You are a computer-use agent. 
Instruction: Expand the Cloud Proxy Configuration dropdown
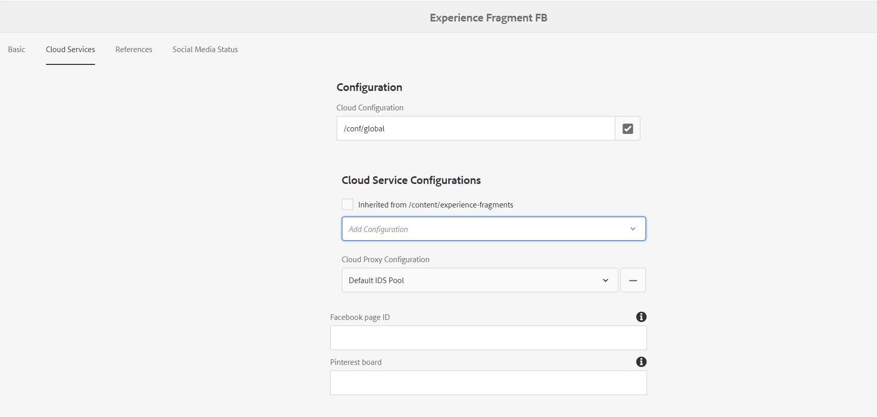479,281
